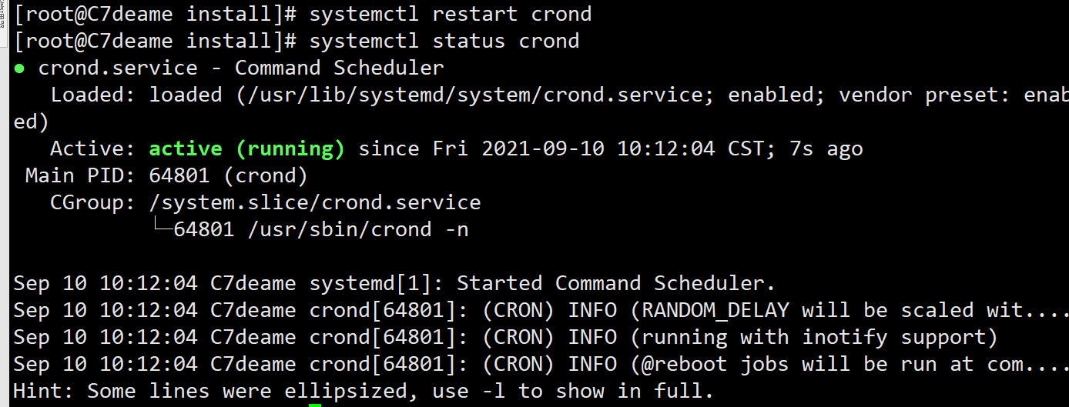Image resolution: width=1069 pixels, height=407 pixels.
Task: Click the 'CGroup:' label
Action: pos(93,202)
